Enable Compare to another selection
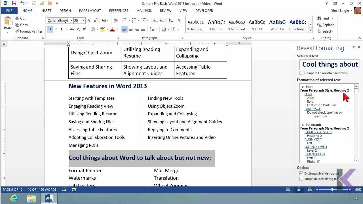This screenshot has width=363, height=204. tap(301, 73)
